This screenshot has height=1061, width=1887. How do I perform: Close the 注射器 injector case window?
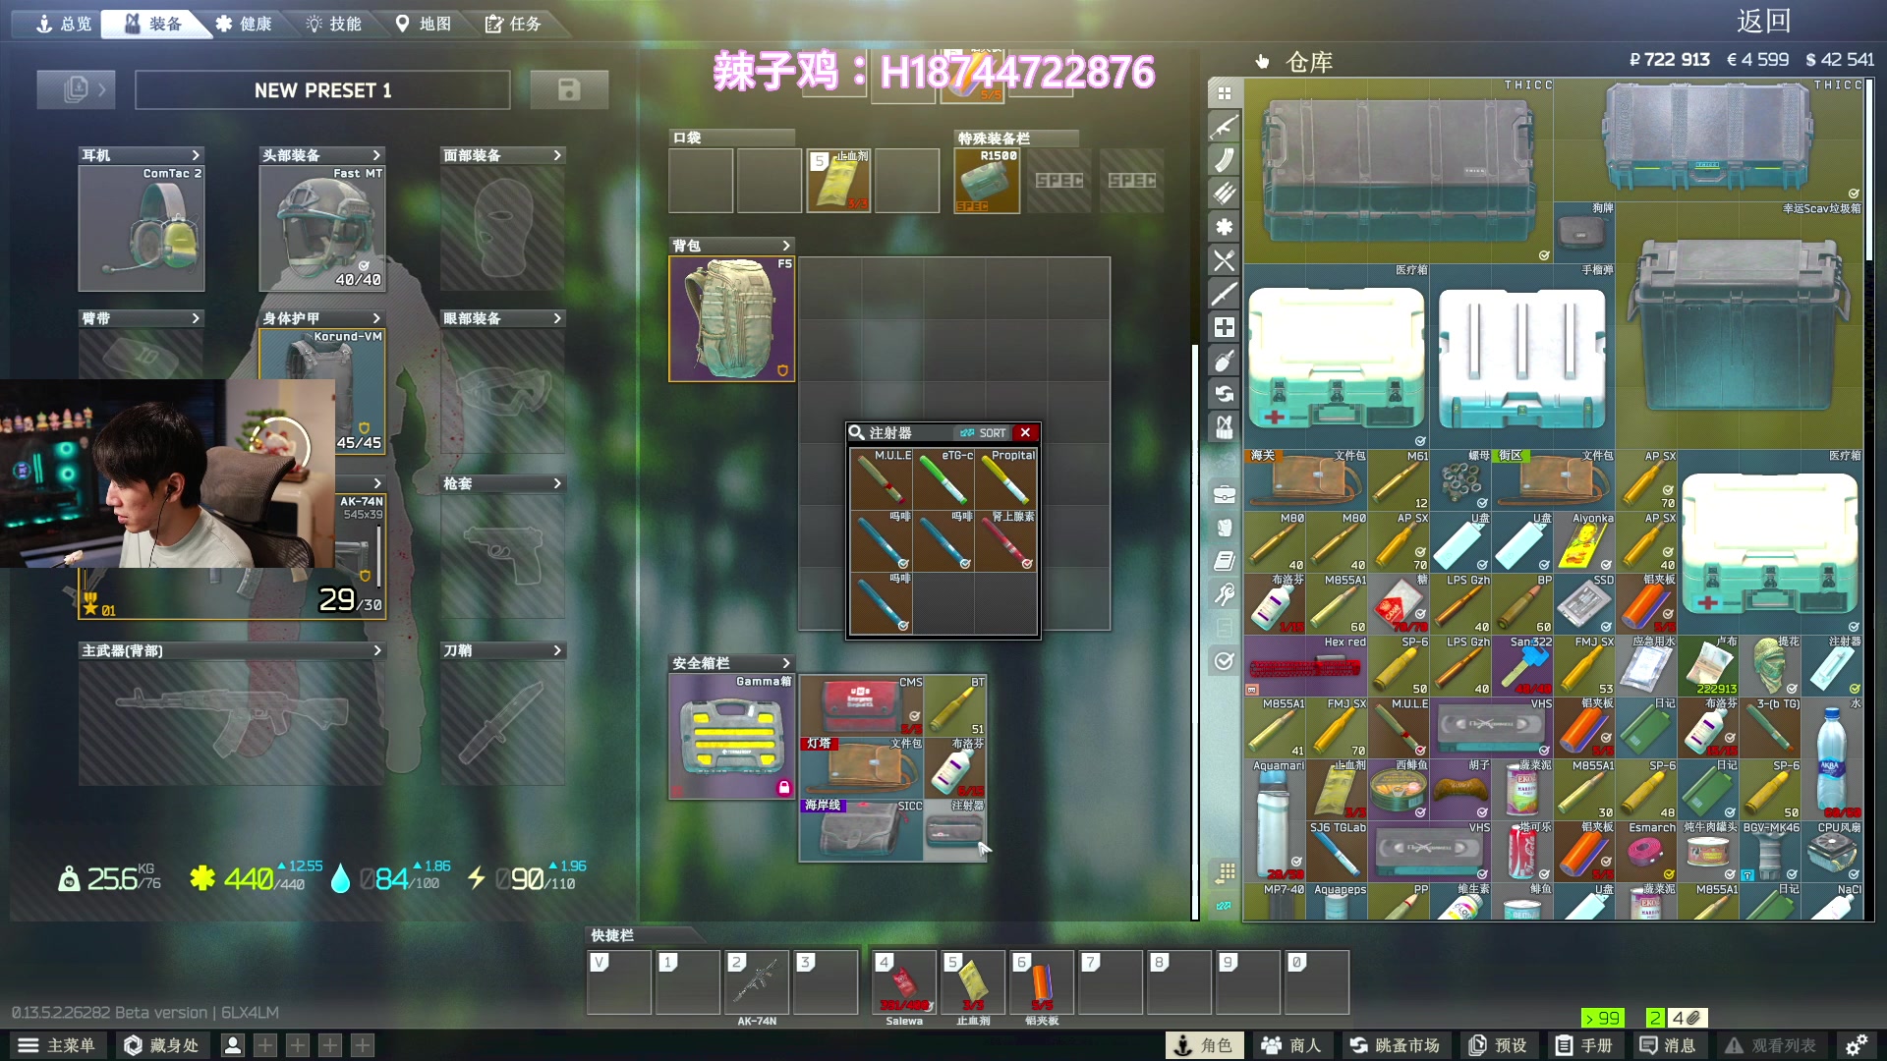coord(1025,432)
